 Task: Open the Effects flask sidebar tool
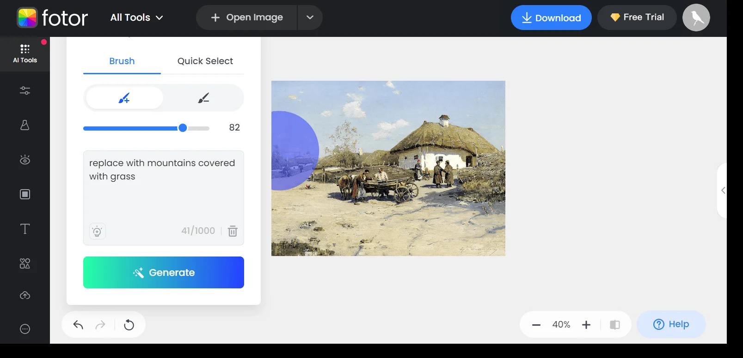tap(25, 125)
